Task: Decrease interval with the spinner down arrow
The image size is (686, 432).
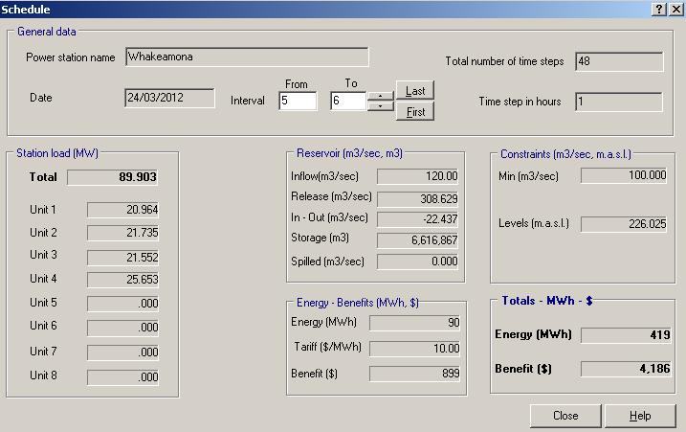Action: click(380, 106)
